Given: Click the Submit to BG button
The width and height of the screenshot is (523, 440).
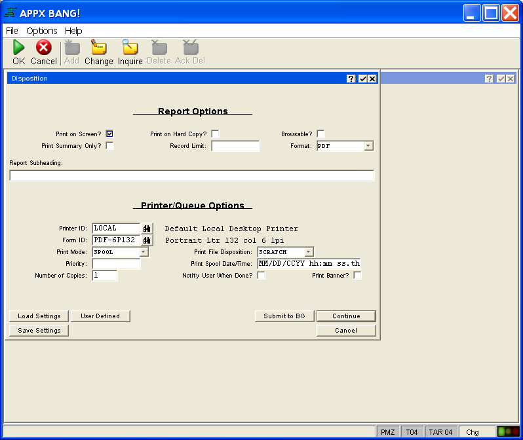Looking at the screenshot, I should [284, 316].
